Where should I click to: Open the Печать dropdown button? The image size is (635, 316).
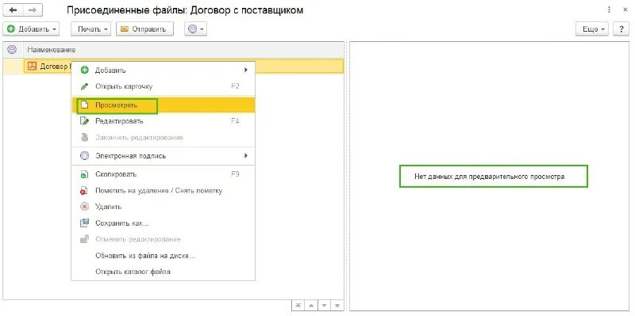[90, 29]
